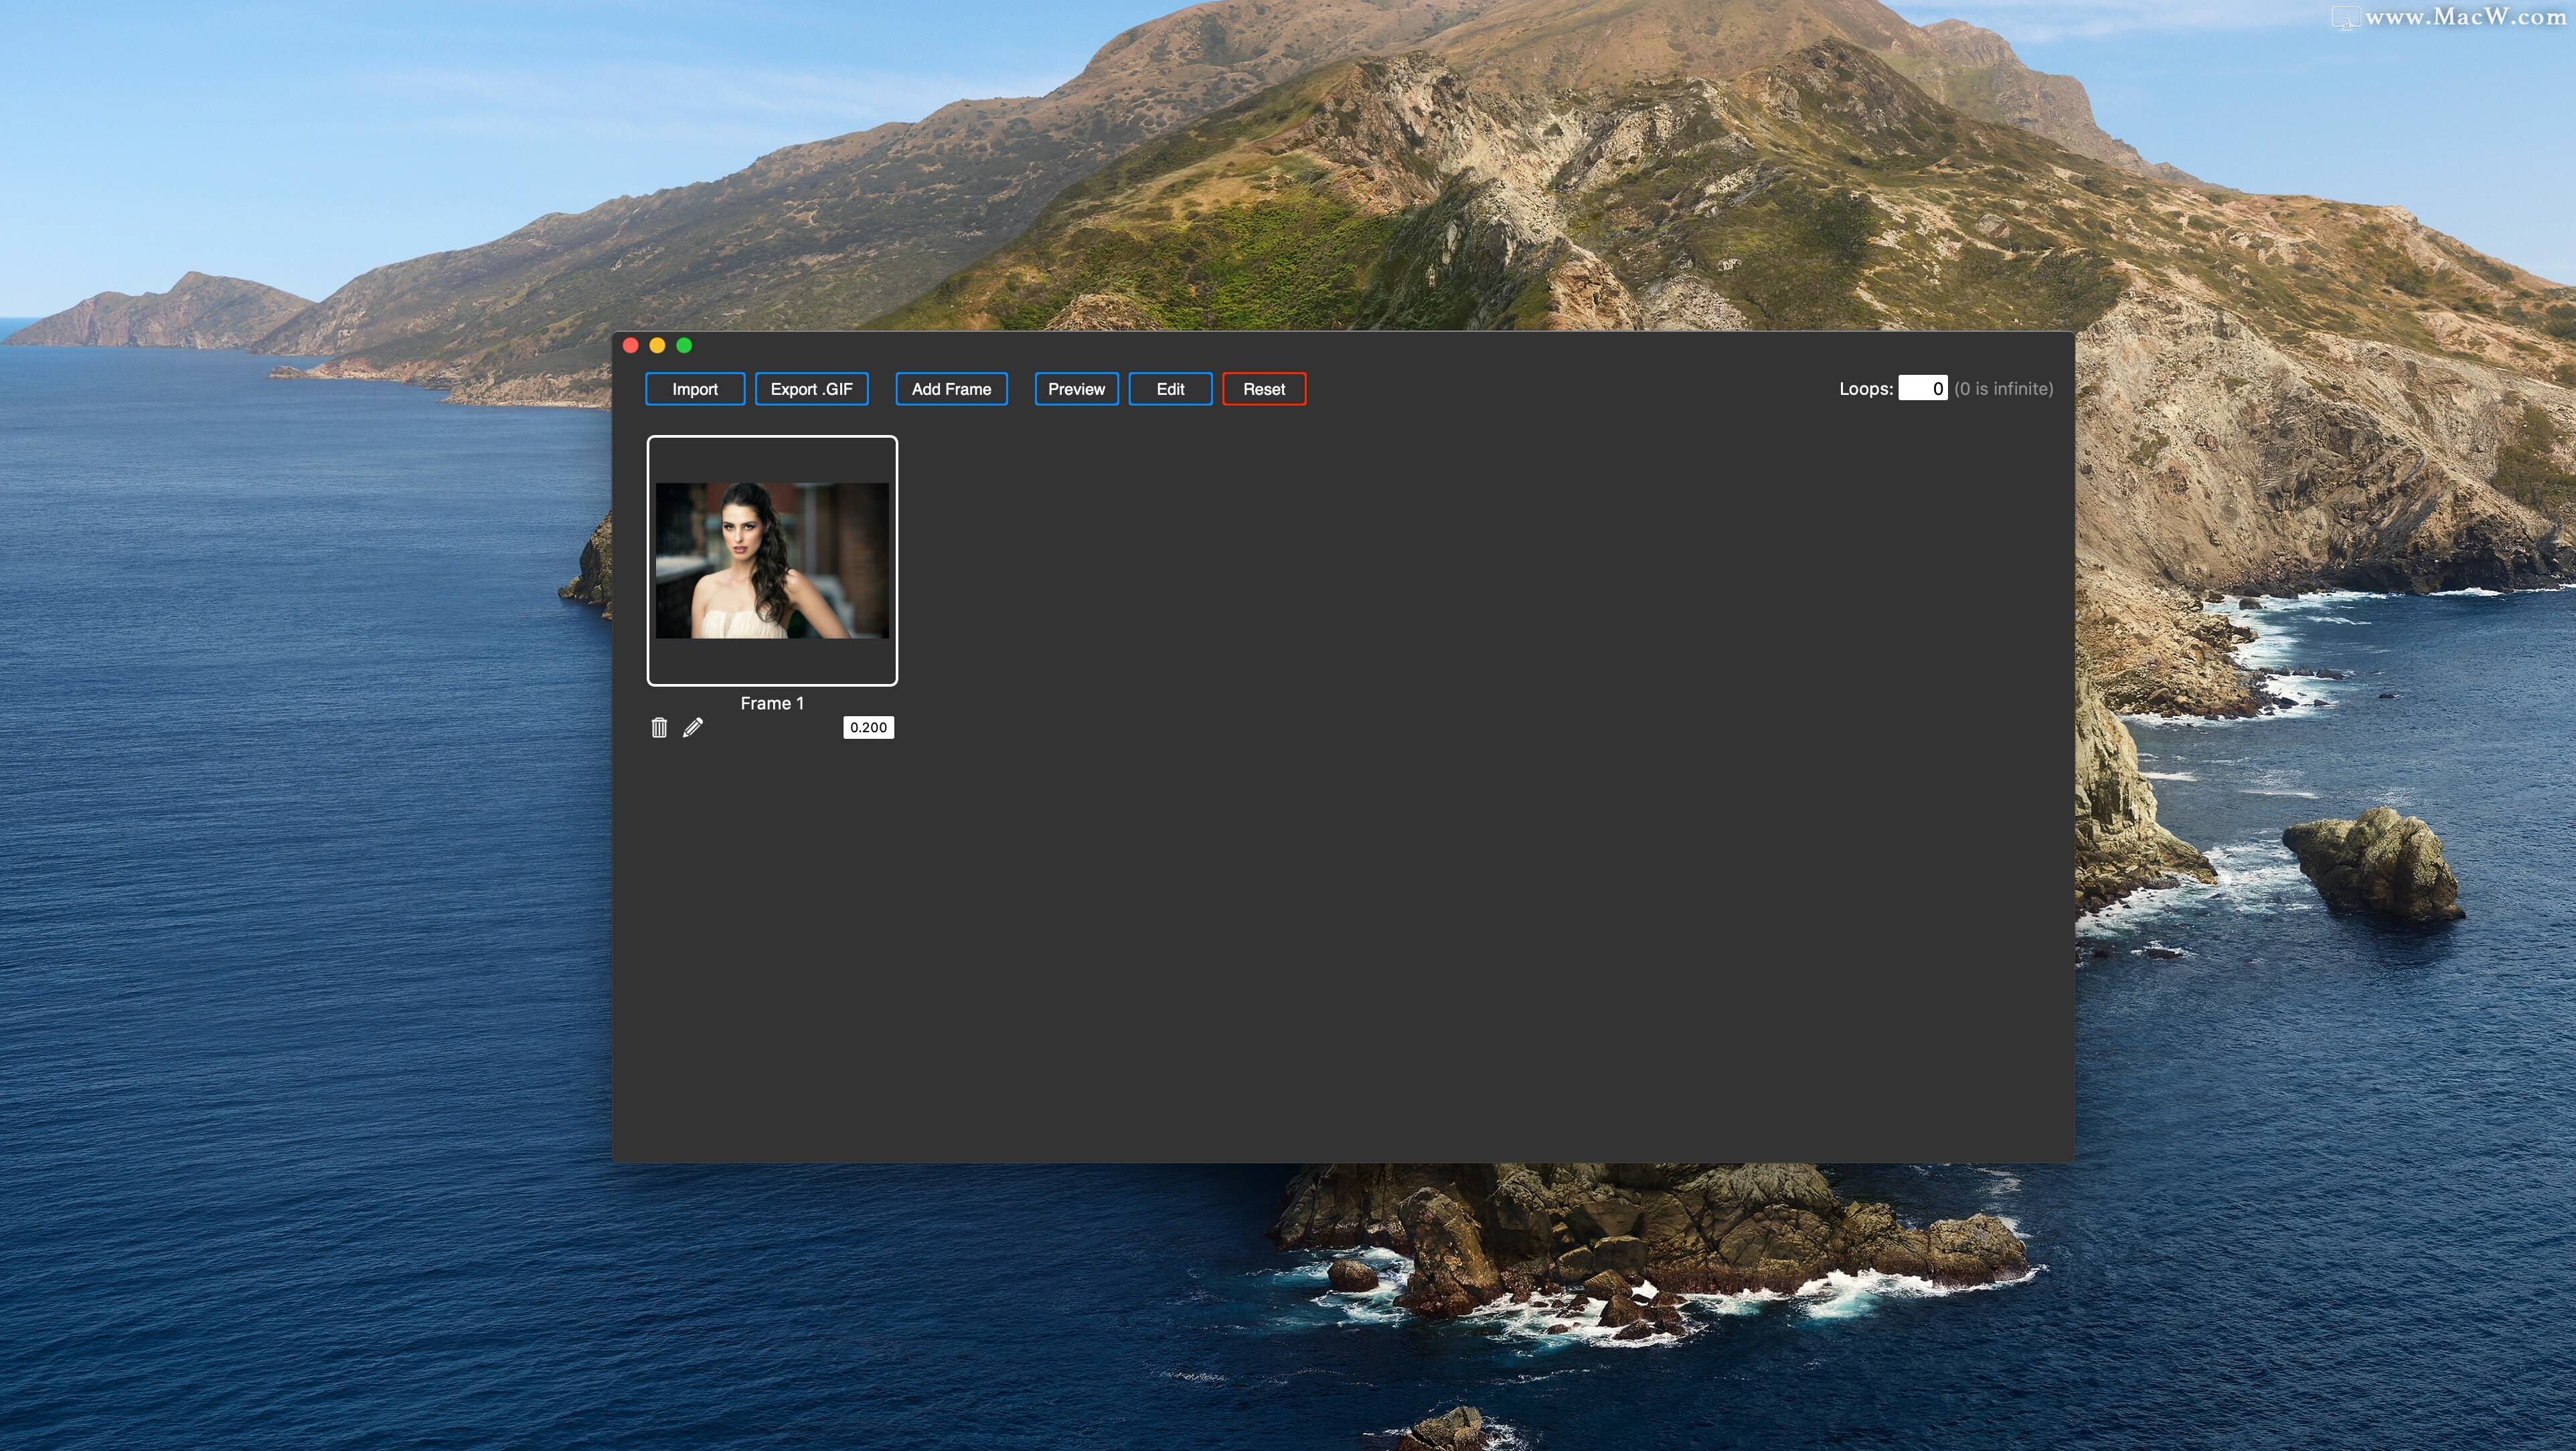Minimize the window with the yellow button
Screen dimensions: 2576x1451
657,345
